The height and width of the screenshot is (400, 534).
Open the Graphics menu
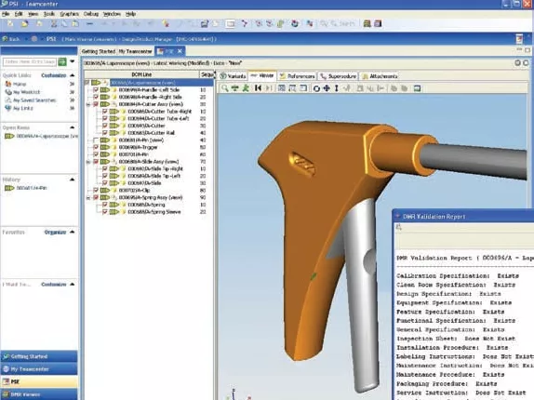pyautogui.click(x=69, y=14)
